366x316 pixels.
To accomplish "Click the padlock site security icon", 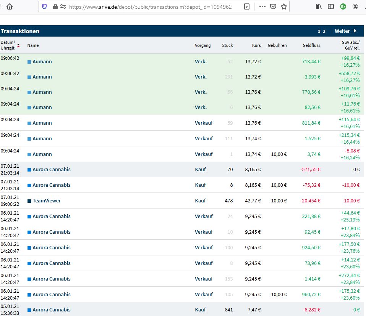I will [x=55, y=6].
